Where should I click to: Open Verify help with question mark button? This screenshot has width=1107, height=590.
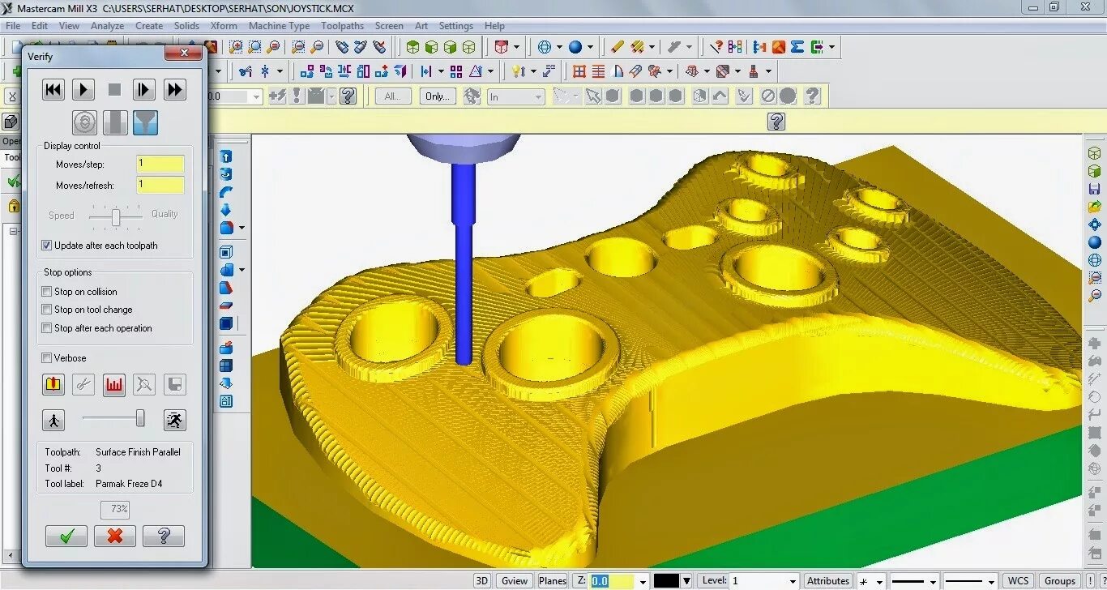pyautogui.click(x=164, y=536)
